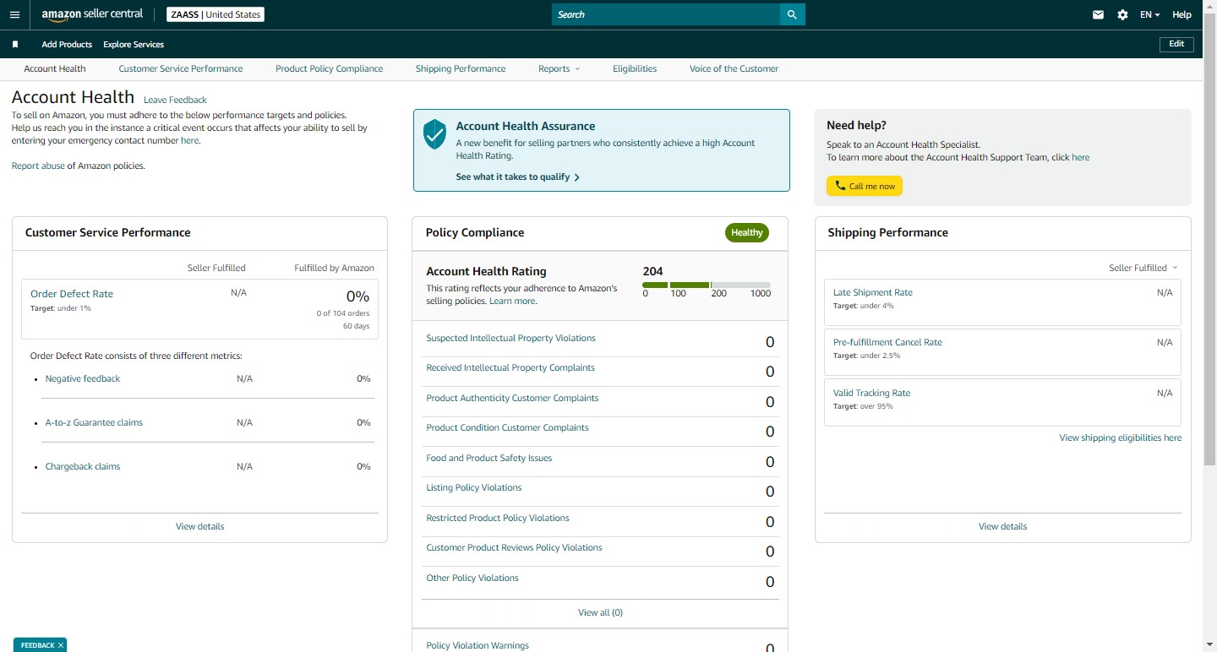Viewport: 1217px width, 652px height.
Task: Click the emergency contact number here link
Action: (x=189, y=140)
